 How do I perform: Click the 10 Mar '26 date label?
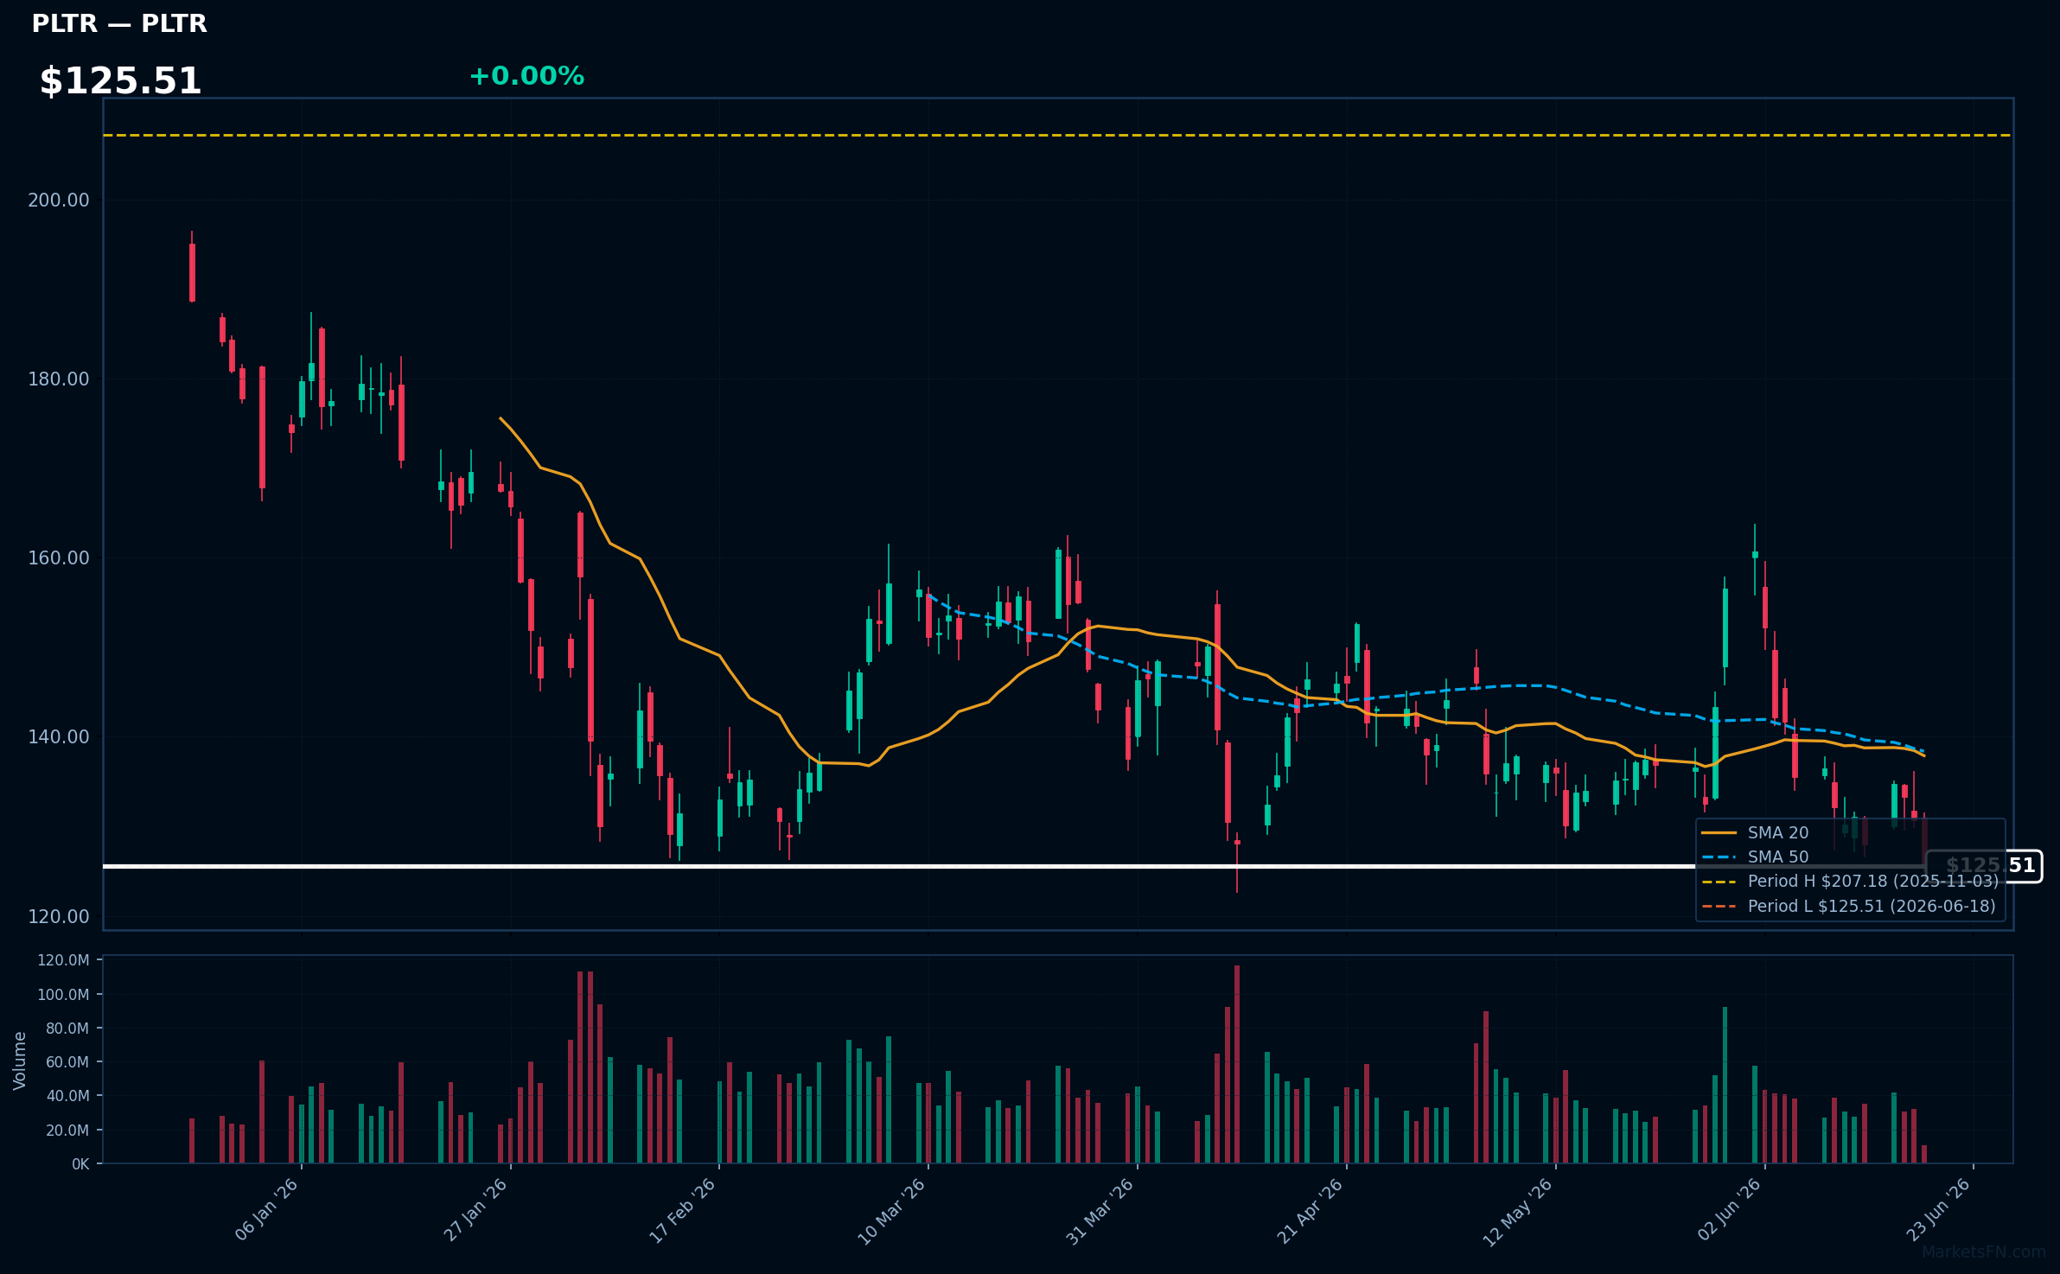click(892, 1210)
